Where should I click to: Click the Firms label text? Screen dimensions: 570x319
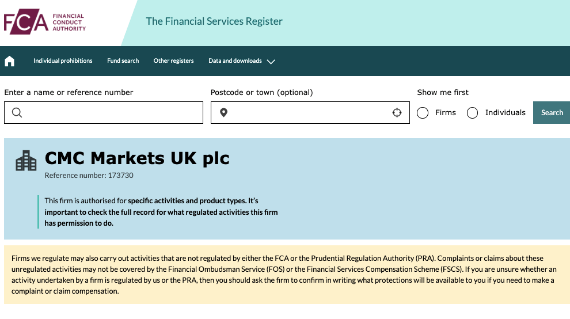point(445,113)
